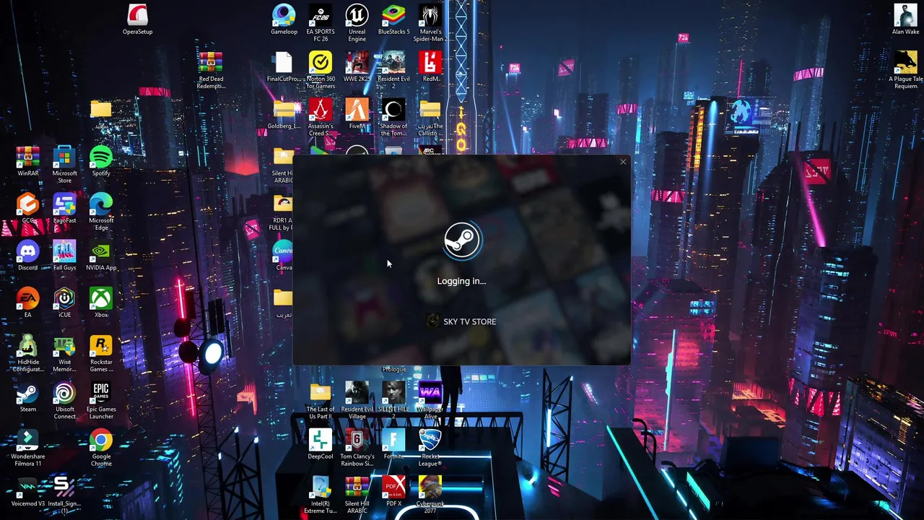Open the PDF X shortcut
The image size is (924, 520).
(393, 490)
